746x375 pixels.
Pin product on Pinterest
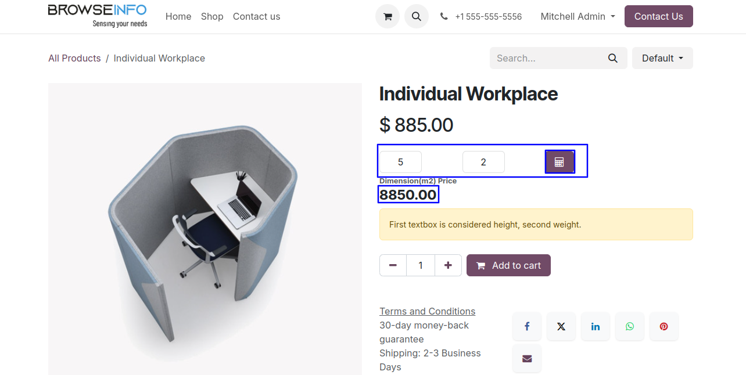click(664, 326)
